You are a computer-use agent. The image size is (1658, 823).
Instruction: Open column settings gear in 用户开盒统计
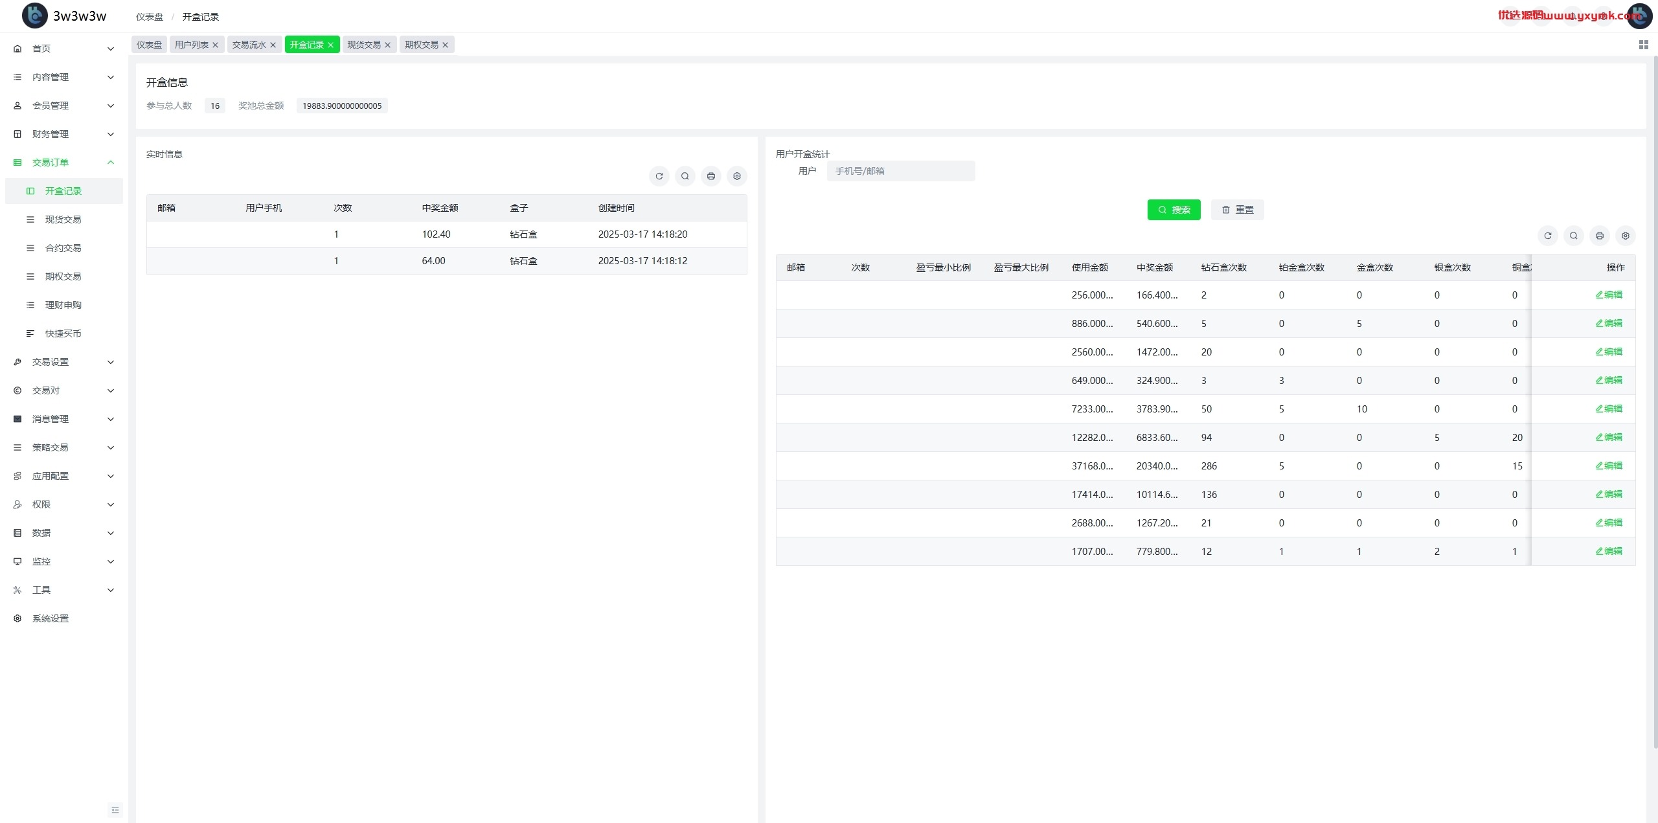coord(1625,236)
